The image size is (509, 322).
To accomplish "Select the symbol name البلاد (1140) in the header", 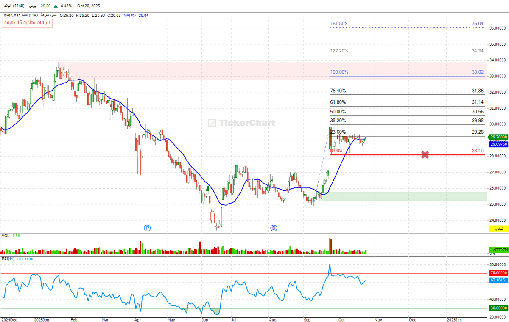I will coord(13,6).
